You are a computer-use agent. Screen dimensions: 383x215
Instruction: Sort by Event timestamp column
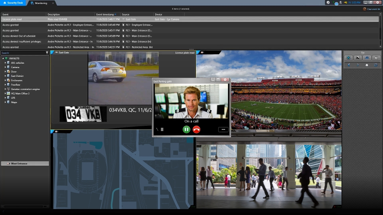tap(106, 14)
